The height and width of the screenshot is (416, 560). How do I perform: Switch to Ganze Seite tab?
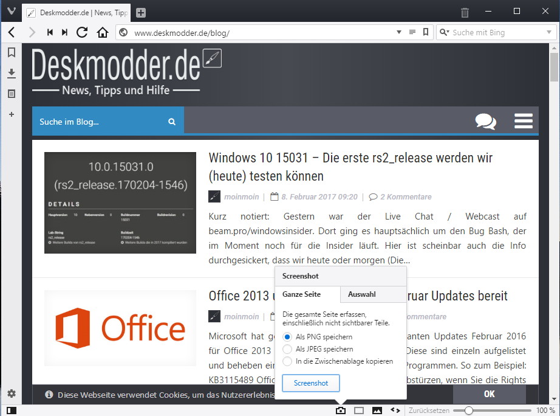pos(308,294)
